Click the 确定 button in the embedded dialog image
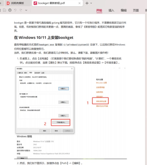Screen dimensions: 147x165 [44, 131]
